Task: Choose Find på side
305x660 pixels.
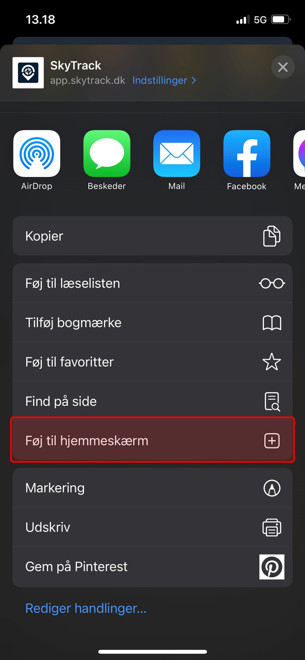Action: [152, 401]
